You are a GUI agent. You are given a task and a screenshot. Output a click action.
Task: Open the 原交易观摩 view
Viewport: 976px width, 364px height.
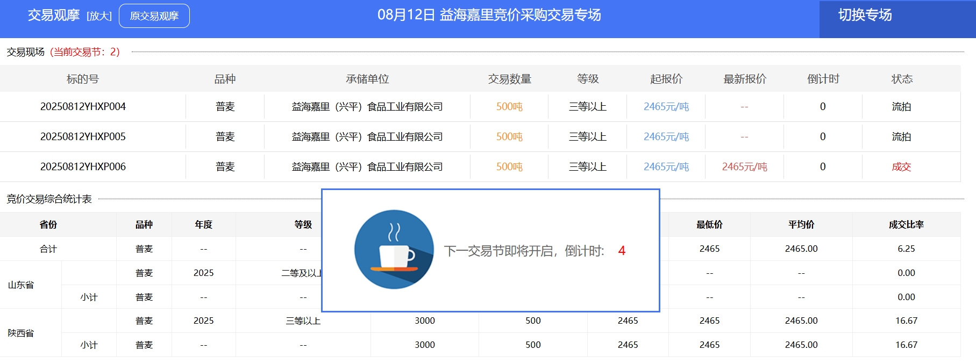tap(154, 16)
